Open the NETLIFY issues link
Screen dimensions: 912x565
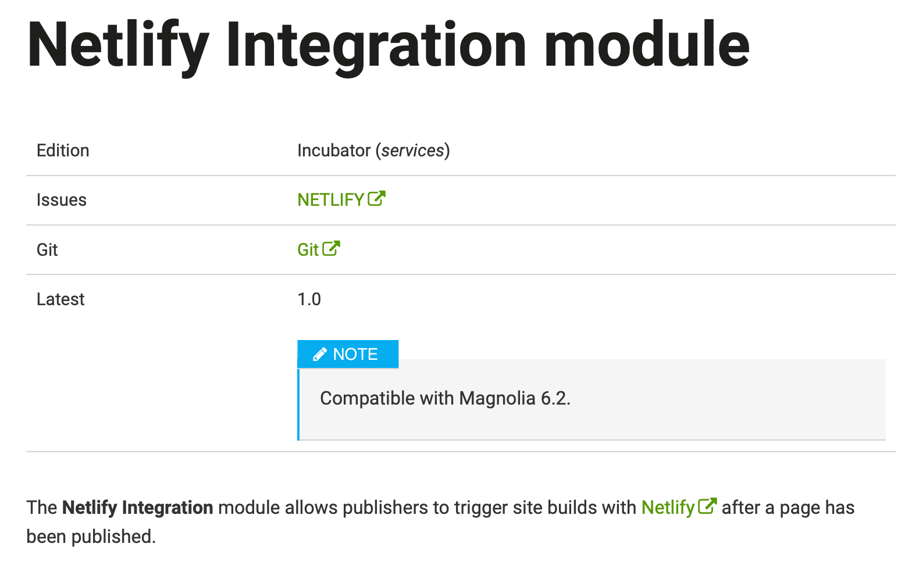[331, 200]
